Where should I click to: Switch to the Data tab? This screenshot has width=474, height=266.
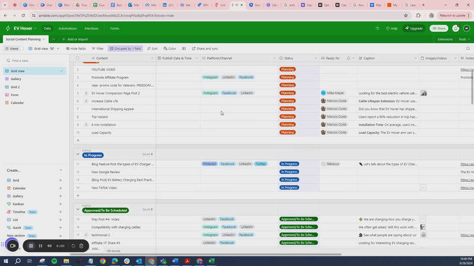(47, 28)
